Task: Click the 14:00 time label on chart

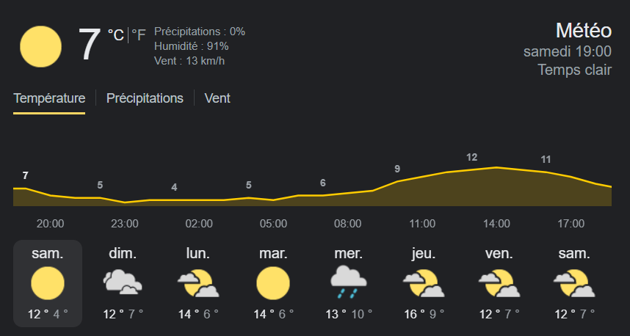Action: coord(497,224)
